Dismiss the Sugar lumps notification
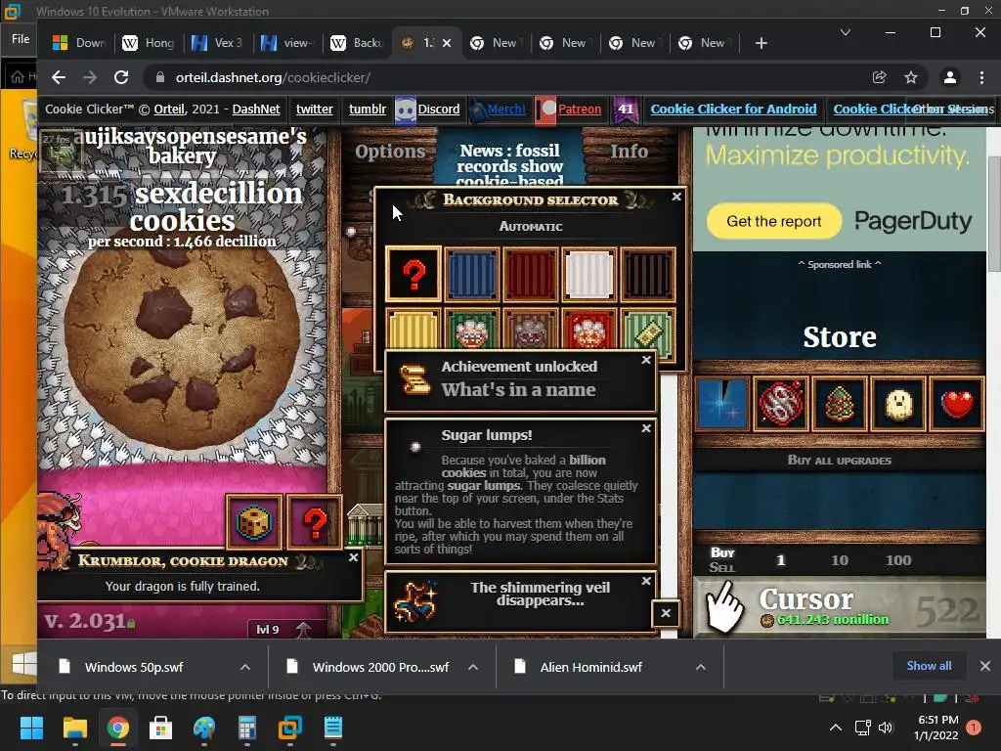Viewport: 1001px width, 751px height. click(x=646, y=428)
